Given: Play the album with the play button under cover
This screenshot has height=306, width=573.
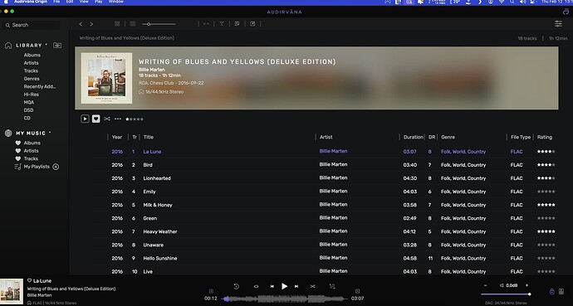Looking at the screenshot, I should tap(85, 119).
